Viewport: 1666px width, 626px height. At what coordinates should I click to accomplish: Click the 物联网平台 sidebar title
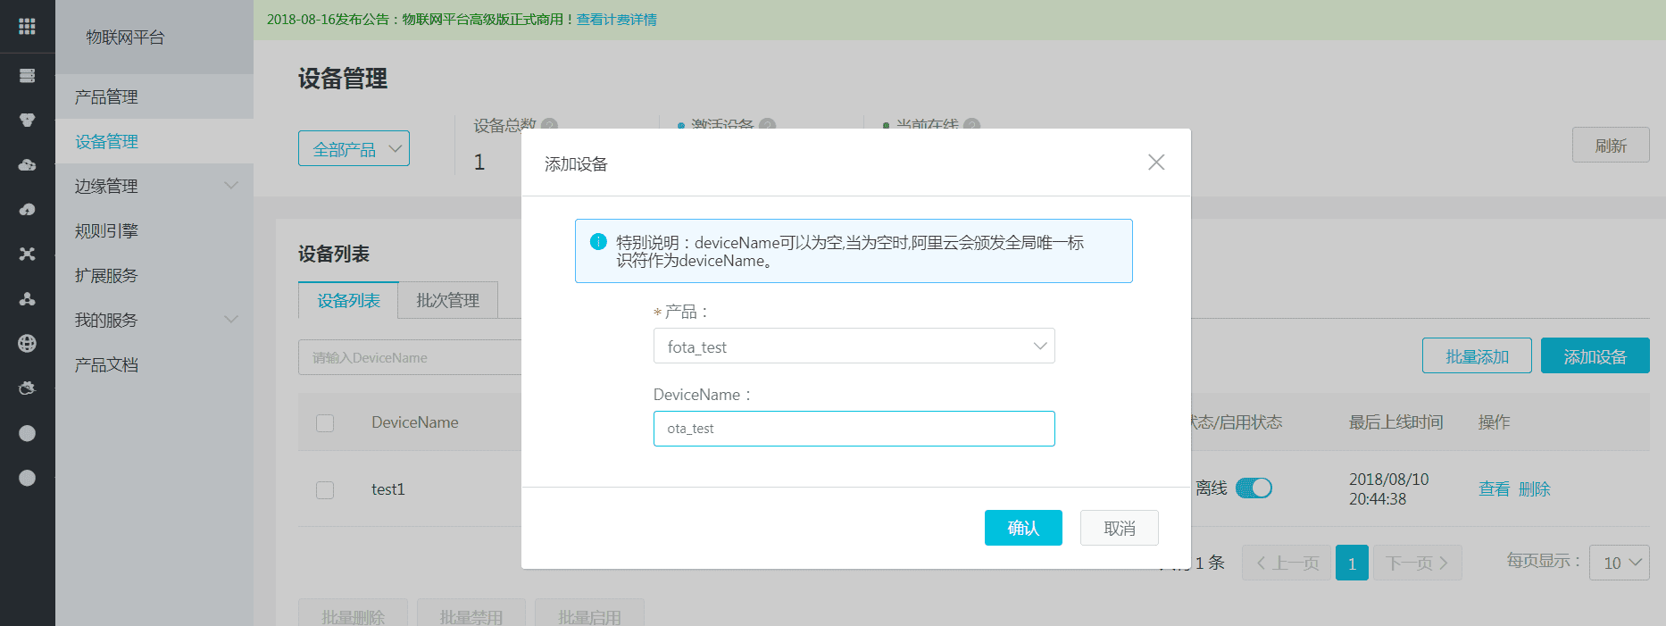tap(125, 38)
